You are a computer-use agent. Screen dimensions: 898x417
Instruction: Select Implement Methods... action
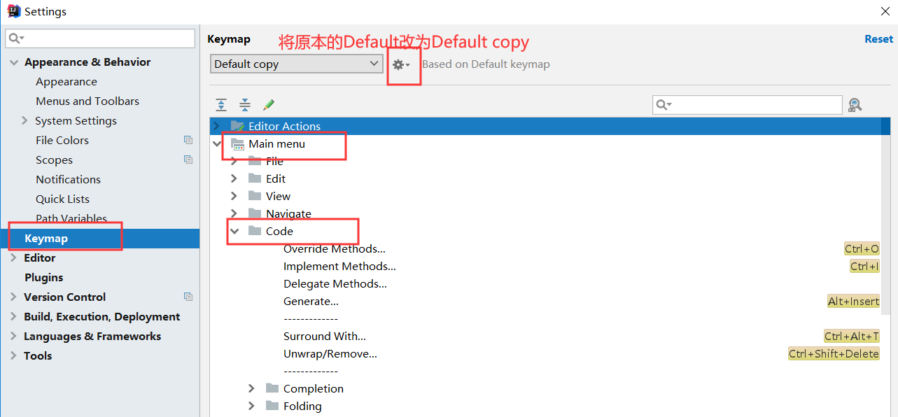coord(339,267)
